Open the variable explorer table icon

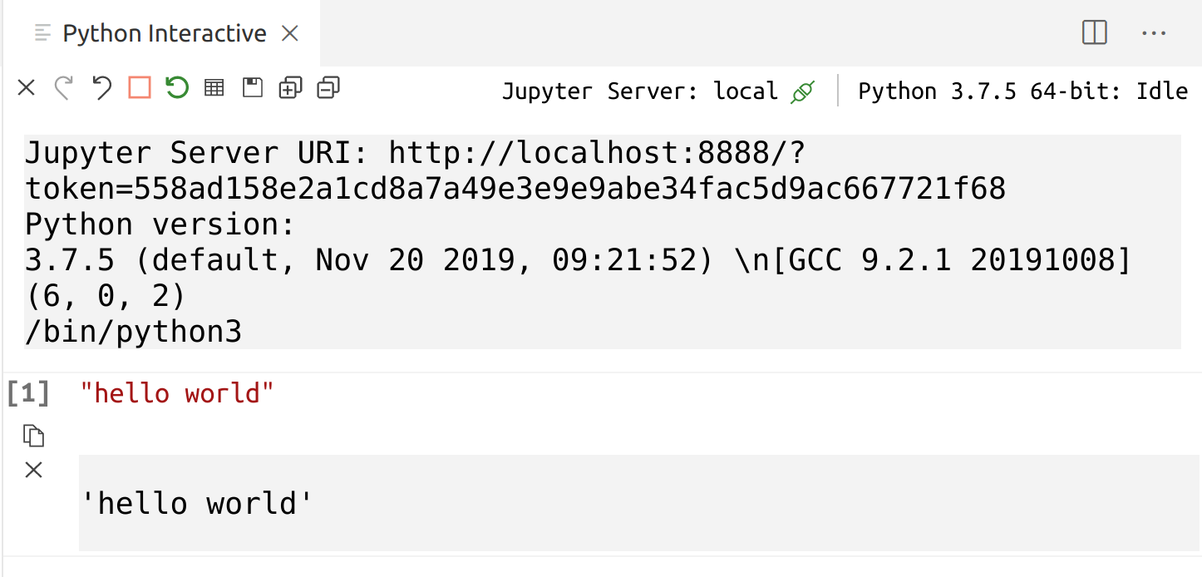point(214,87)
